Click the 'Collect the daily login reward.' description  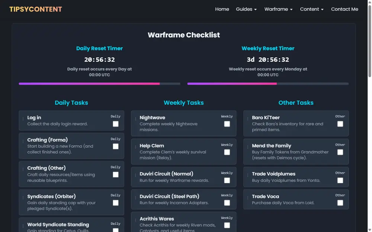tap(57, 124)
